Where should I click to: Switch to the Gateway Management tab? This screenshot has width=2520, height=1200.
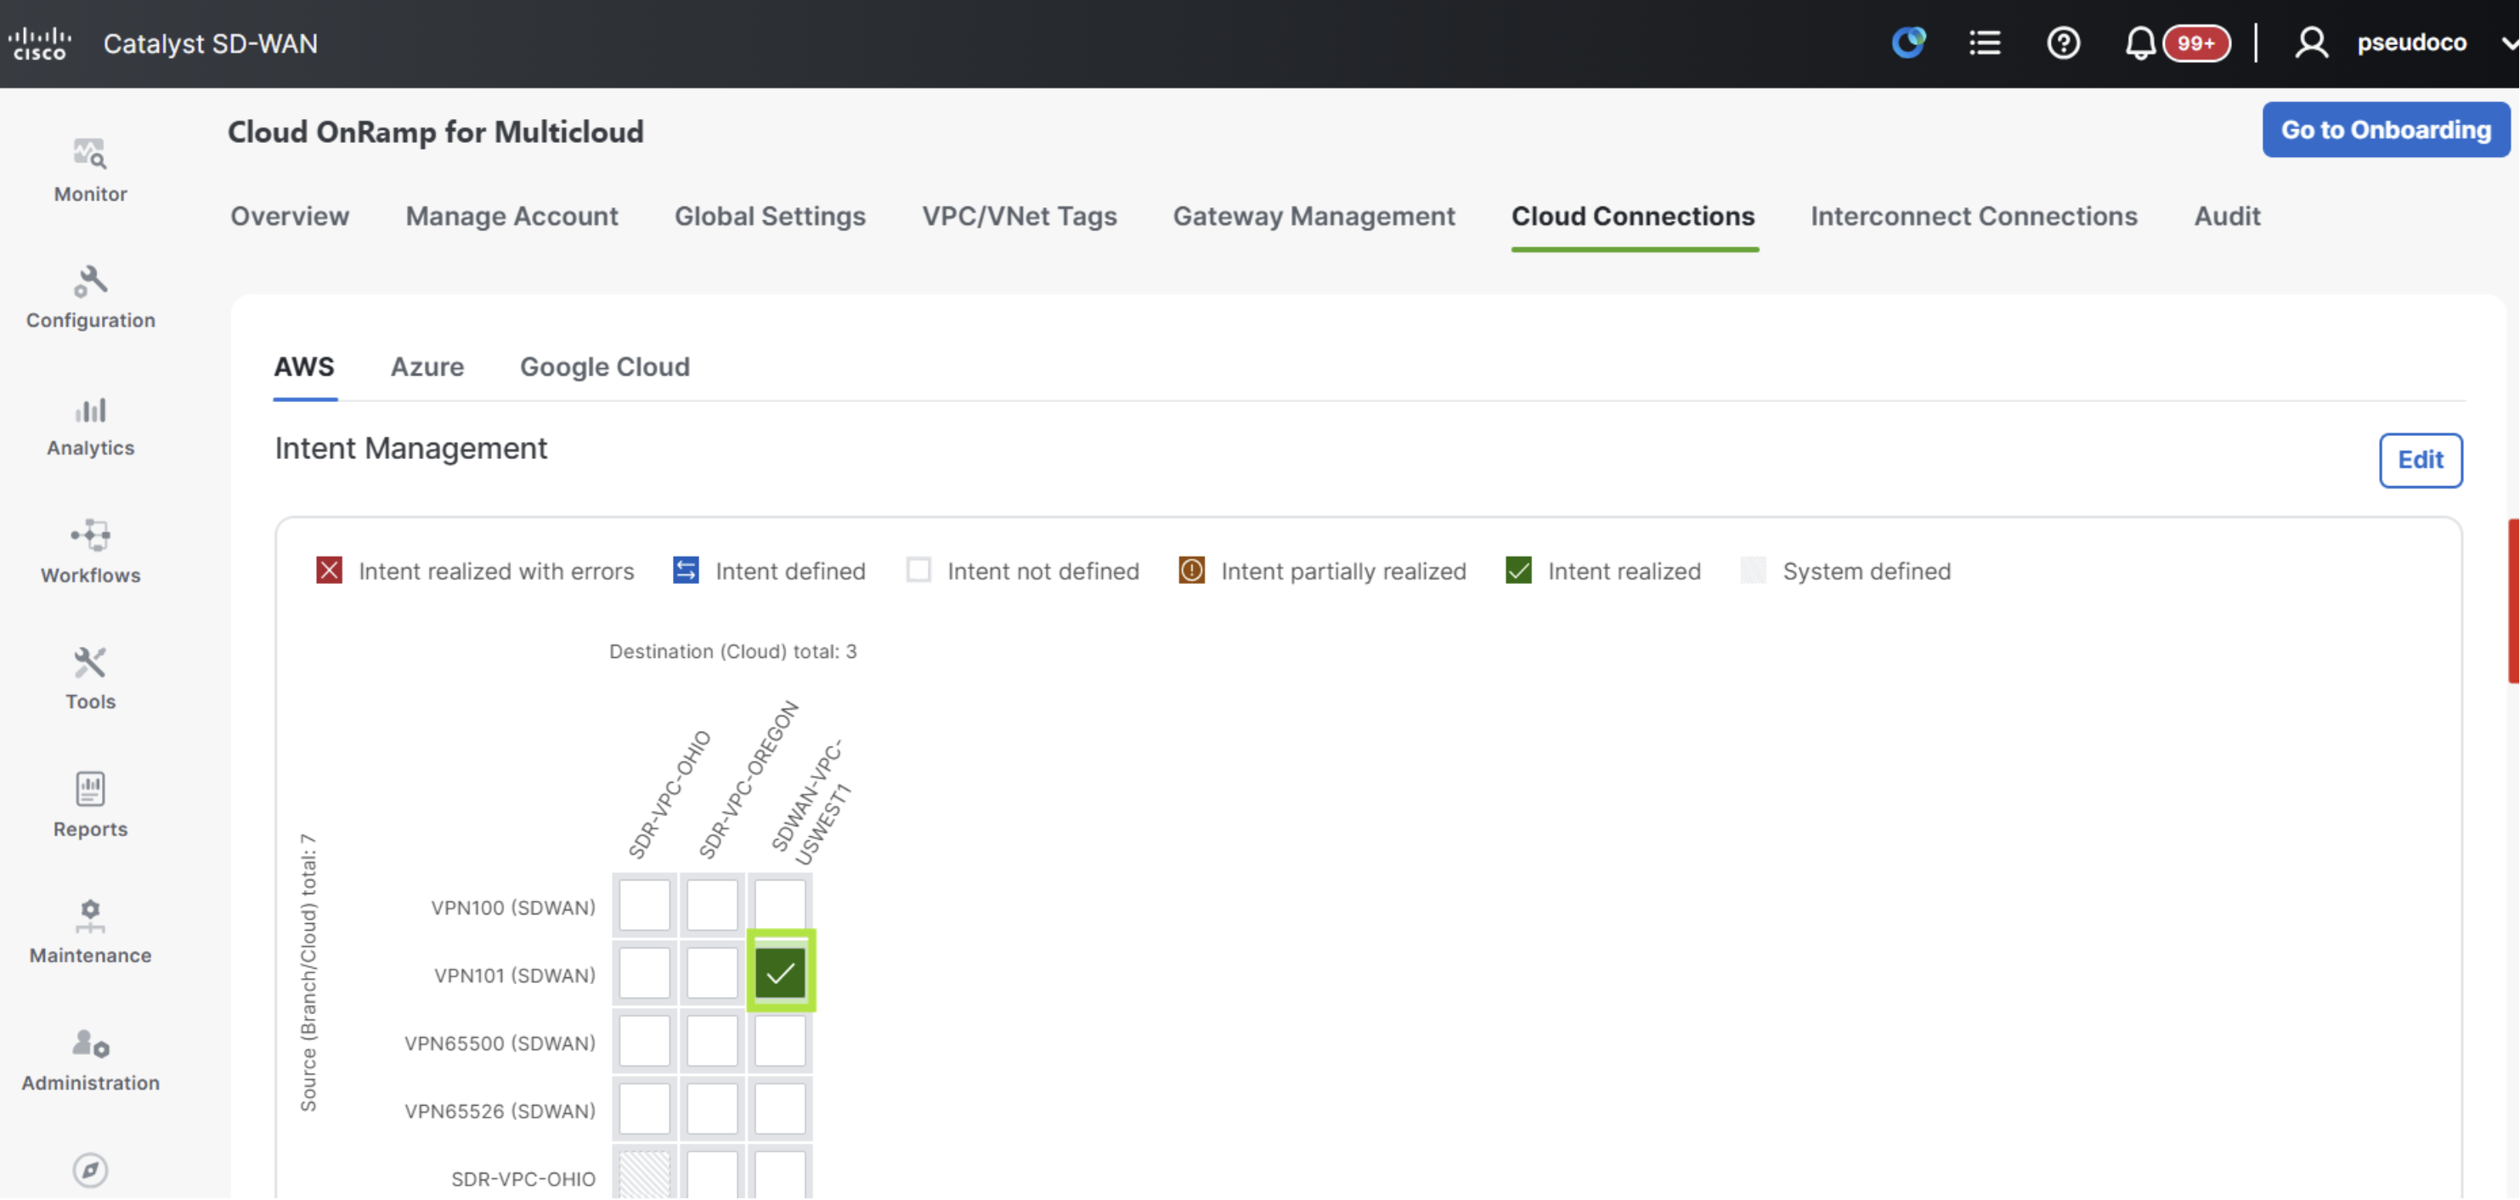[1314, 217]
